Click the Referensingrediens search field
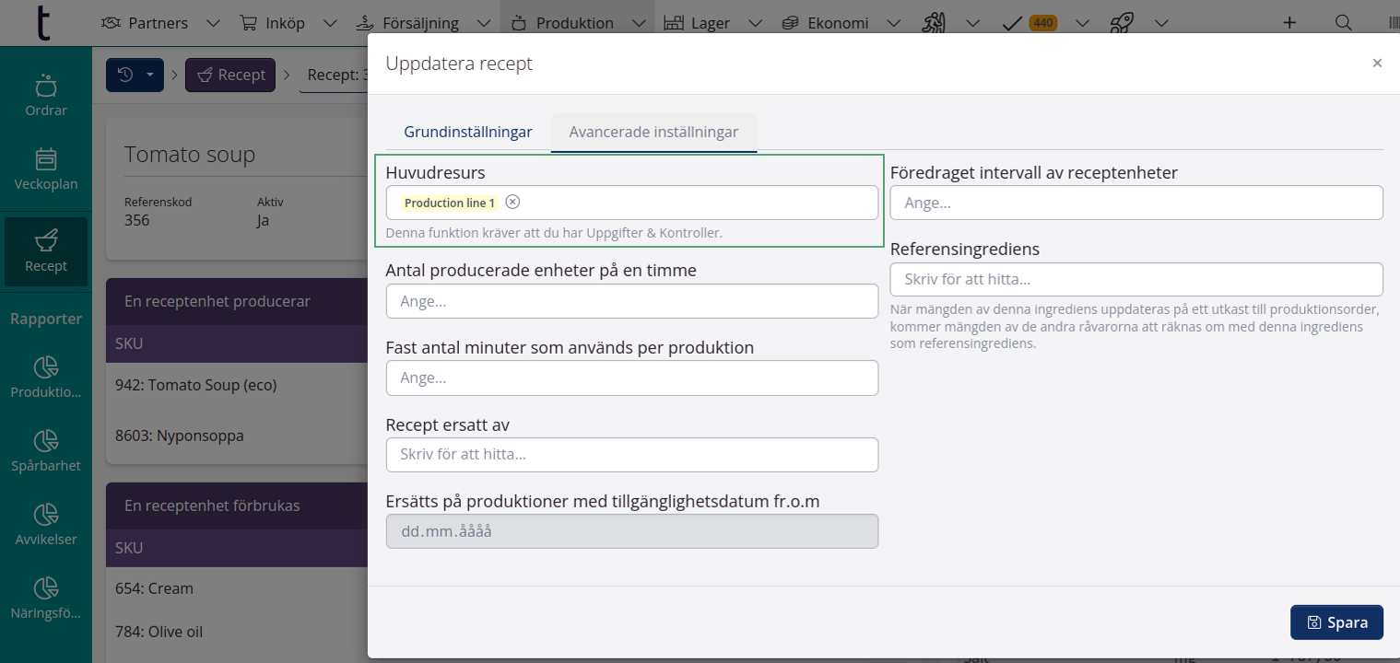This screenshot has width=1400, height=663. (1135, 279)
